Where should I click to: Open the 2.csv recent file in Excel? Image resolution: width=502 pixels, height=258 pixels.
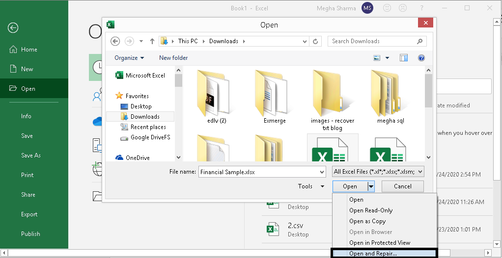tap(296, 229)
